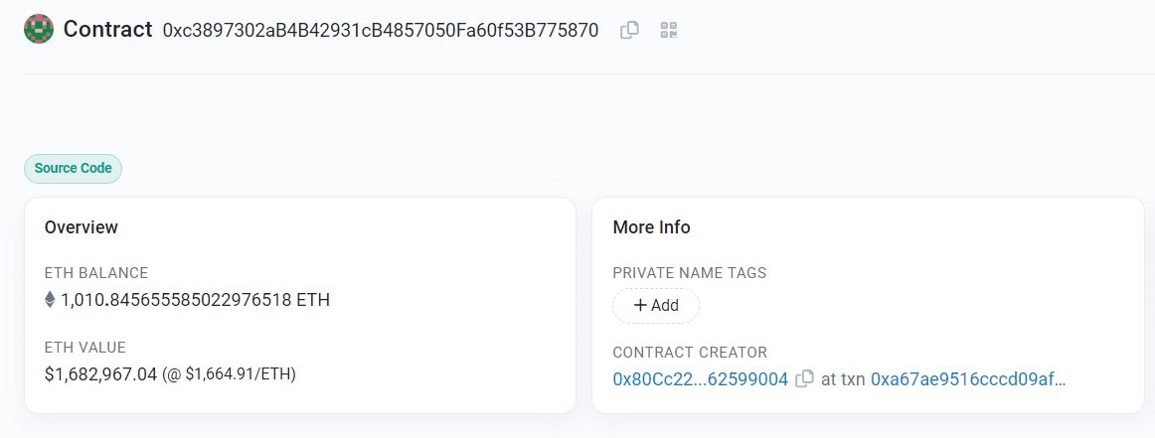Screen dimensions: 1155x438
Task: Open creation transaction 0xa67ae9516cccd09af…
Action: point(968,379)
